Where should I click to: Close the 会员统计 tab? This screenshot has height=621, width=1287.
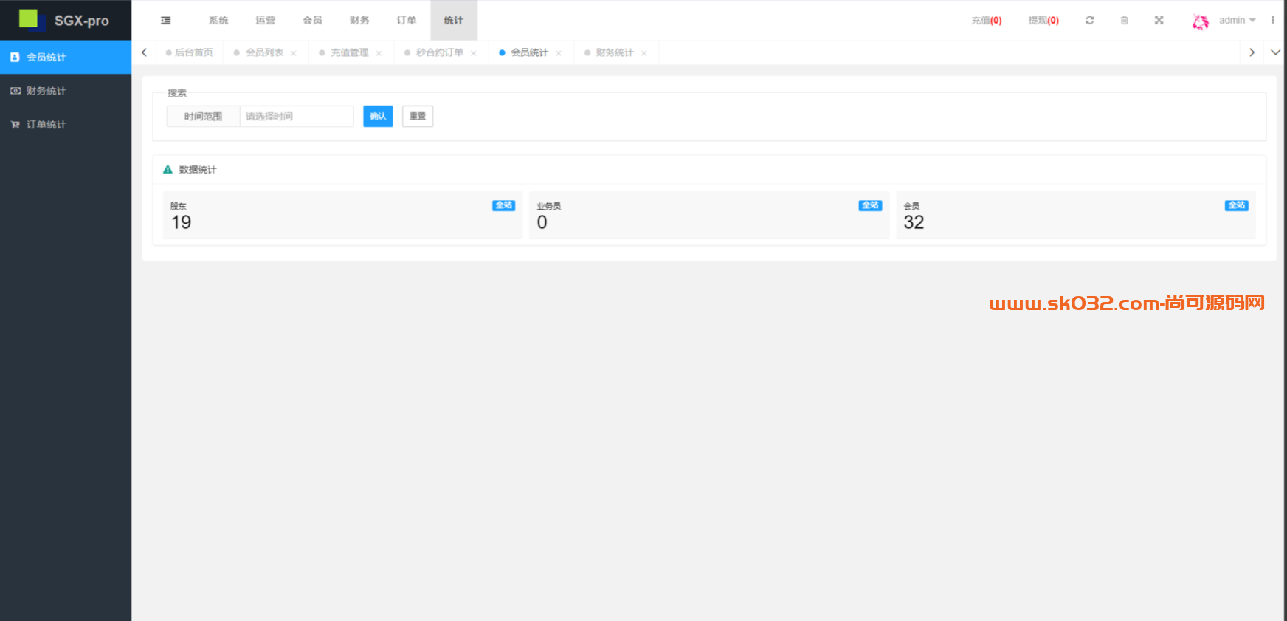click(x=559, y=53)
